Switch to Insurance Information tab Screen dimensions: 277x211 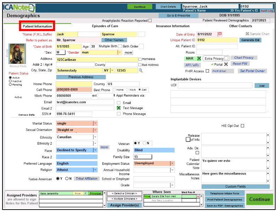pos(173,26)
